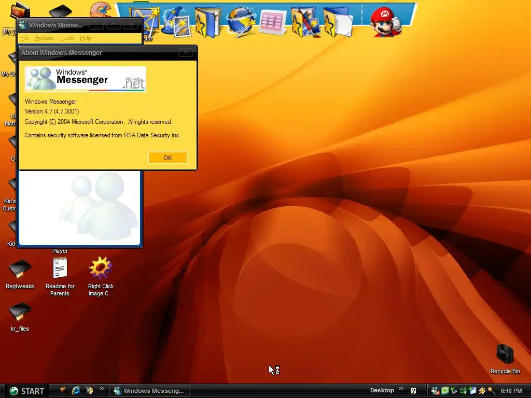Click the Mario character icon in dock
531x398 pixels.
tap(385, 22)
